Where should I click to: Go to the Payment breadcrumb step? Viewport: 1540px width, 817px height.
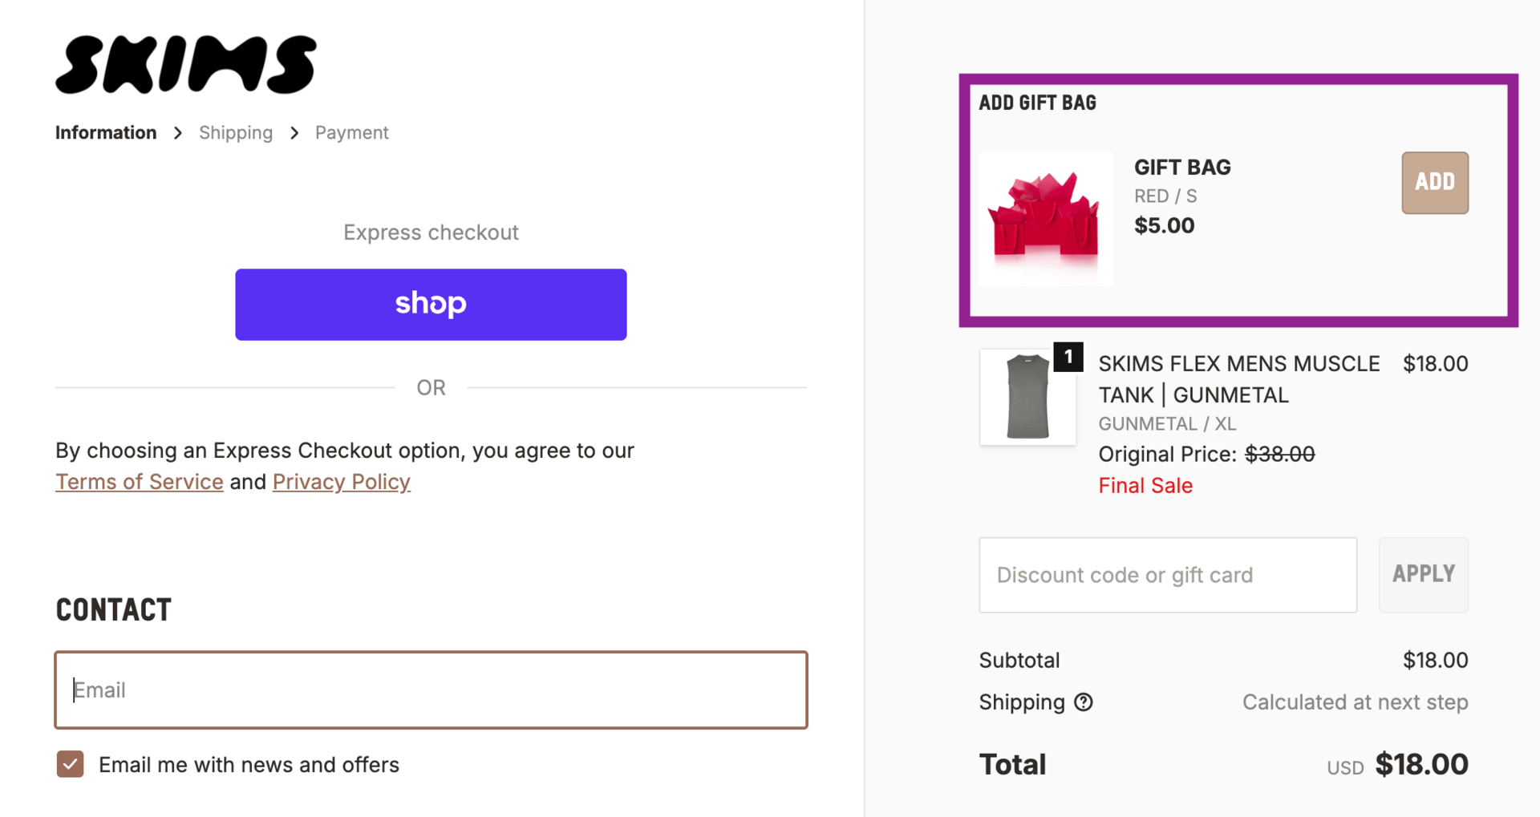(351, 133)
